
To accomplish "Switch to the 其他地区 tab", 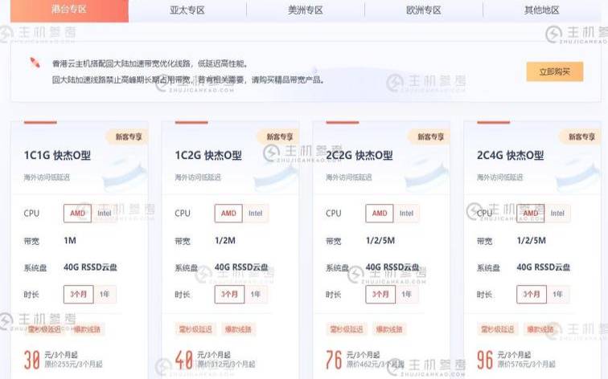I will 542,10.
